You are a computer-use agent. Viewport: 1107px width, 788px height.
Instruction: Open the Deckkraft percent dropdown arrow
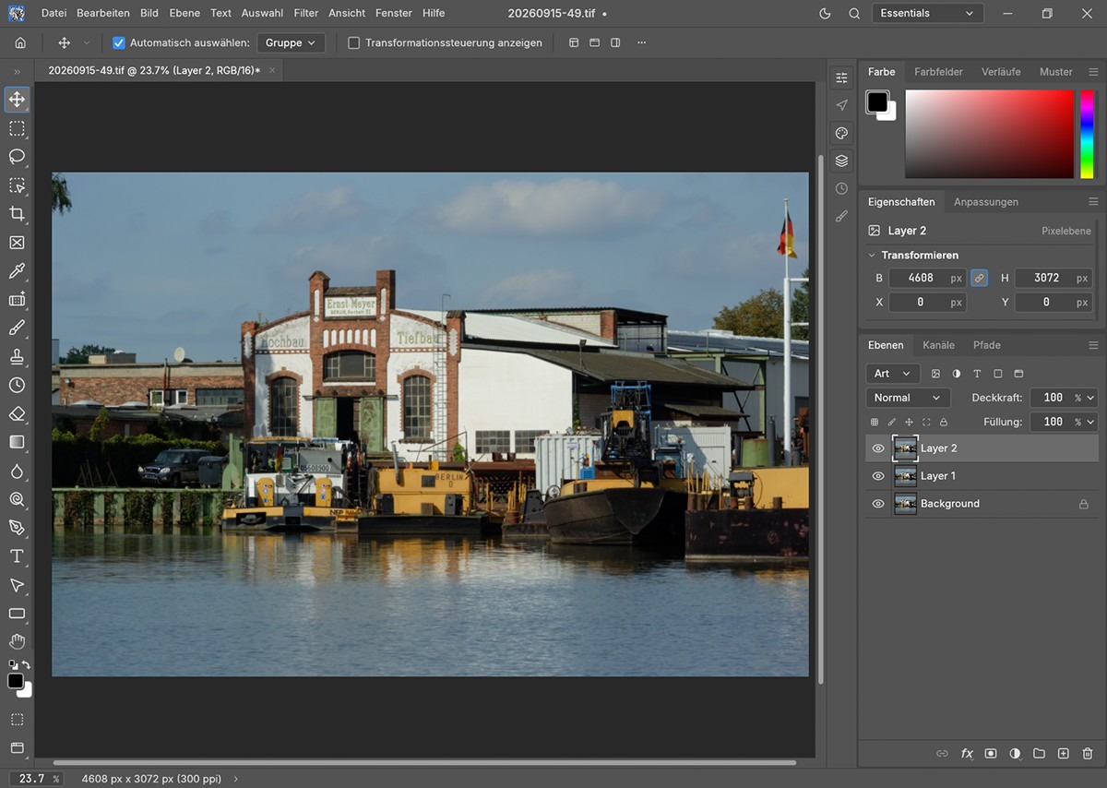pos(1091,398)
